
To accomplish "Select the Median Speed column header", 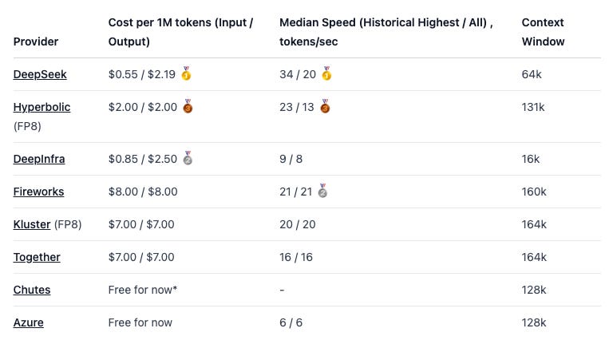I will (386, 32).
